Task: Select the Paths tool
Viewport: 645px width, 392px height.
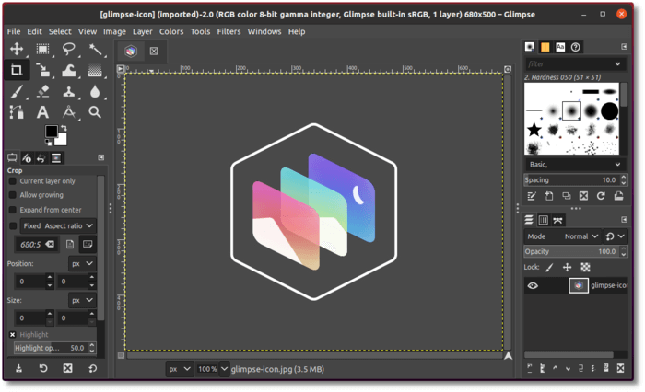Action: (x=17, y=112)
